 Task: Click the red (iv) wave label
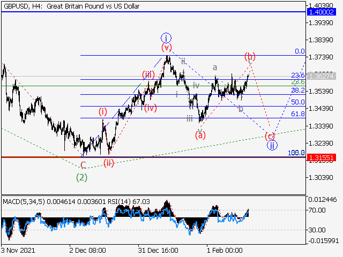click(151, 108)
